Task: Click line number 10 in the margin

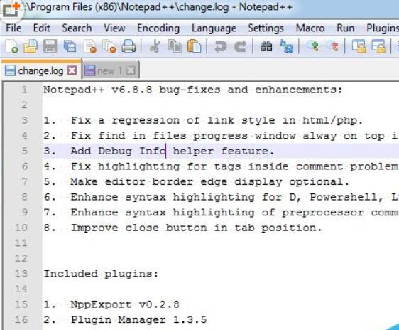Action: click(21, 228)
